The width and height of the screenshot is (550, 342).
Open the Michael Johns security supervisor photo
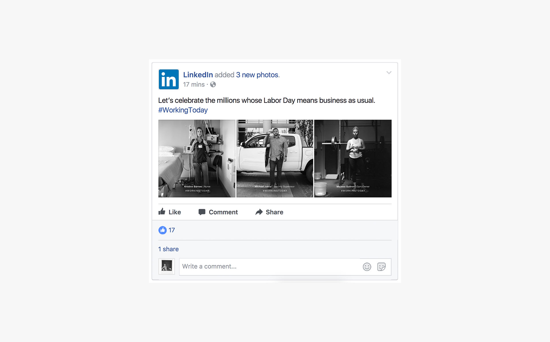click(x=275, y=158)
